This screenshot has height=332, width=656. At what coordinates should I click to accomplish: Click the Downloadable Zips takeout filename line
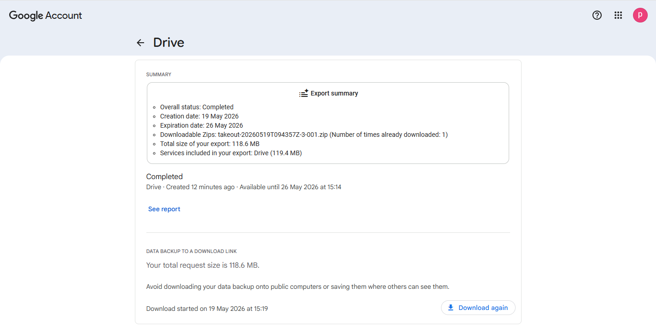coord(304,135)
